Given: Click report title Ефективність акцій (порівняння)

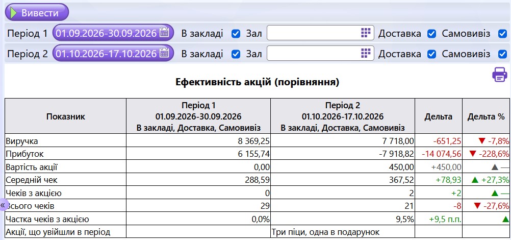Looking at the screenshot, I should pos(258,82).
